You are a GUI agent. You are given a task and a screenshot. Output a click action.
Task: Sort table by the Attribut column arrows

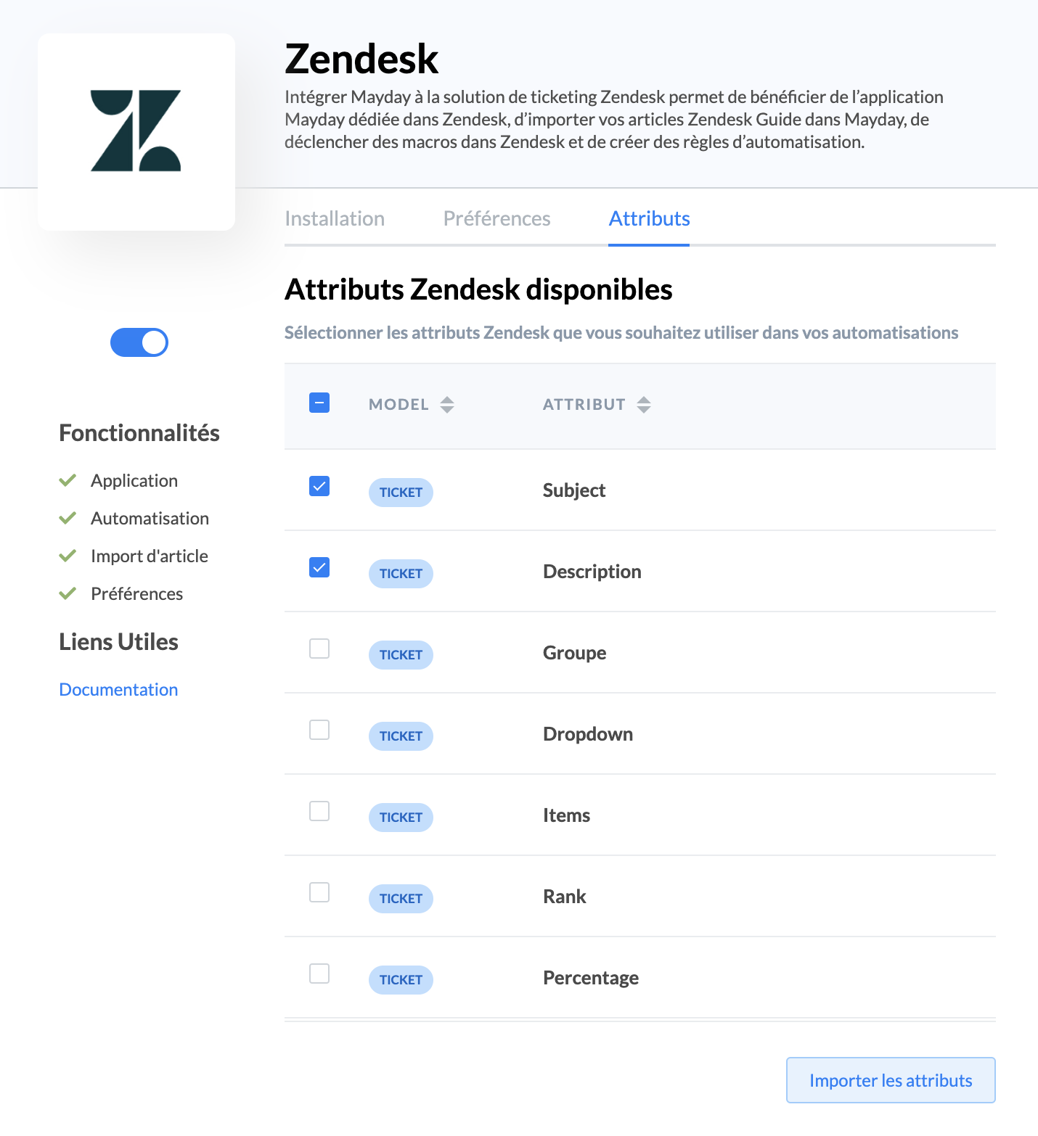click(644, 405)
